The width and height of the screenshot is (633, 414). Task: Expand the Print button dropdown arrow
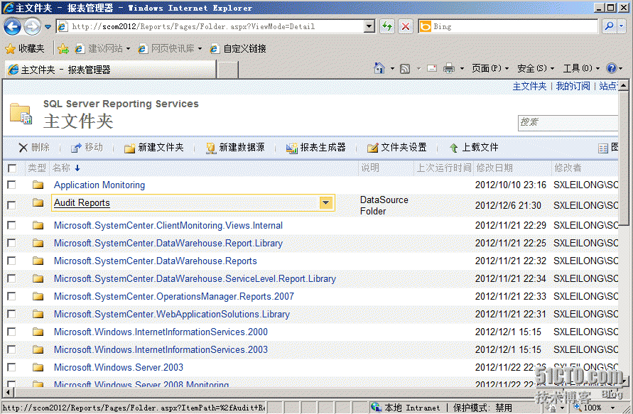462,69
